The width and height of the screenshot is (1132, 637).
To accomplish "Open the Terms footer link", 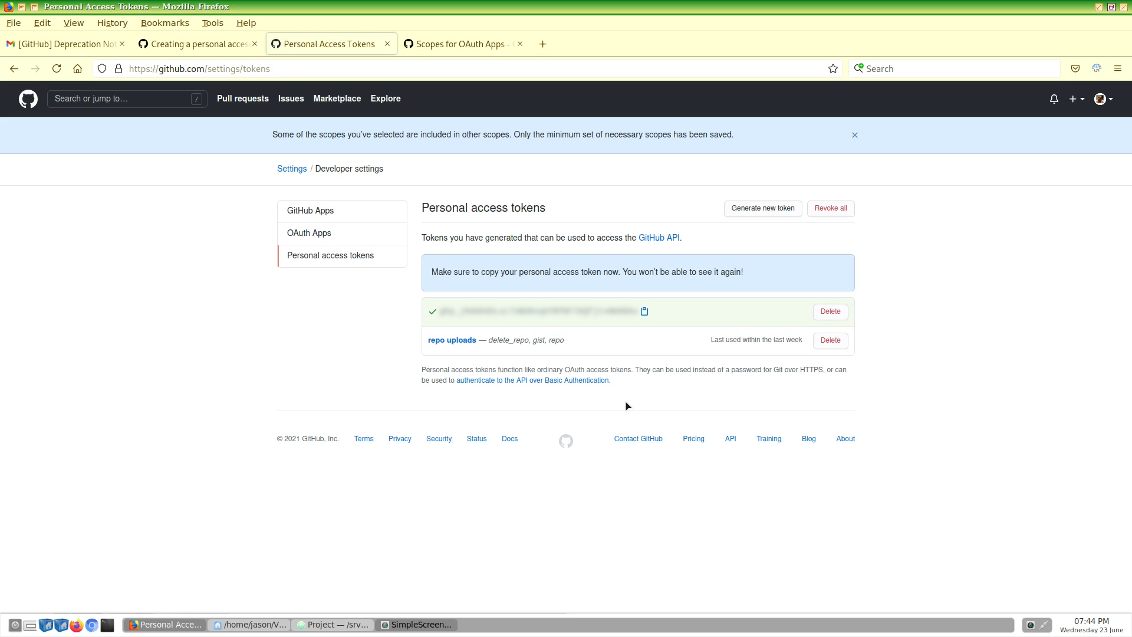I will tap(364, 439).
